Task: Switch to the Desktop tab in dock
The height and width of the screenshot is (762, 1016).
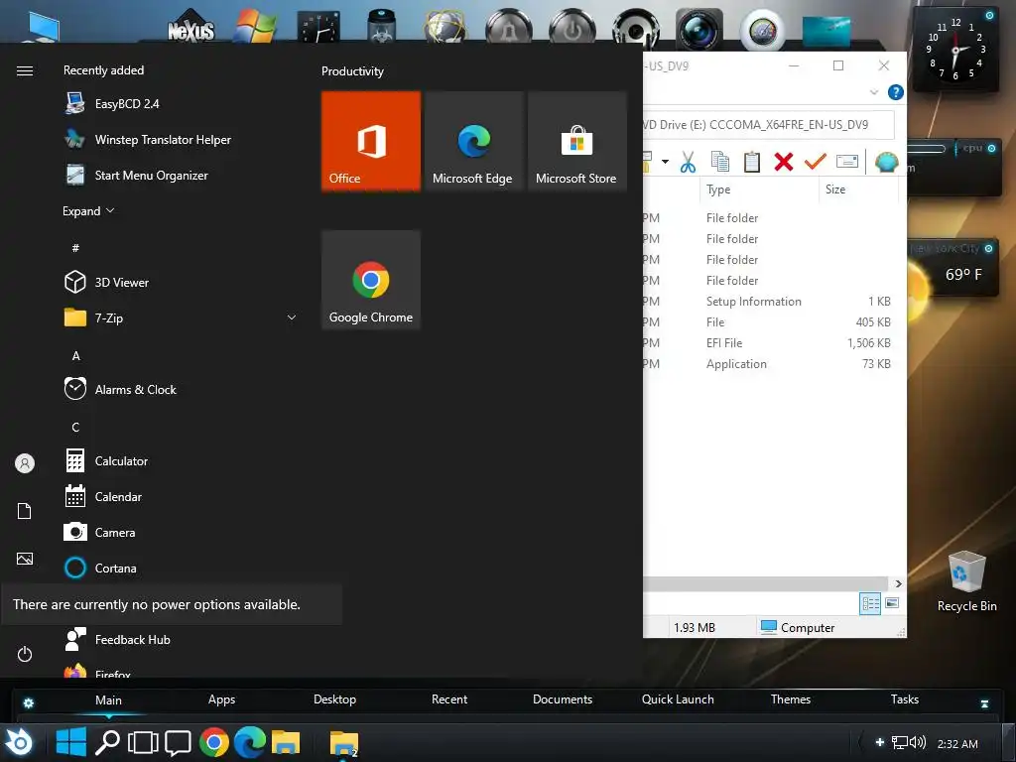Action: click(x=335, y=699)
